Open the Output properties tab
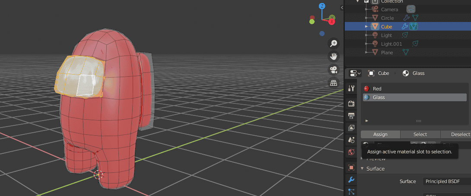Image resolution: width=471 pixels, height=196 pixels. tap(351, 116)
